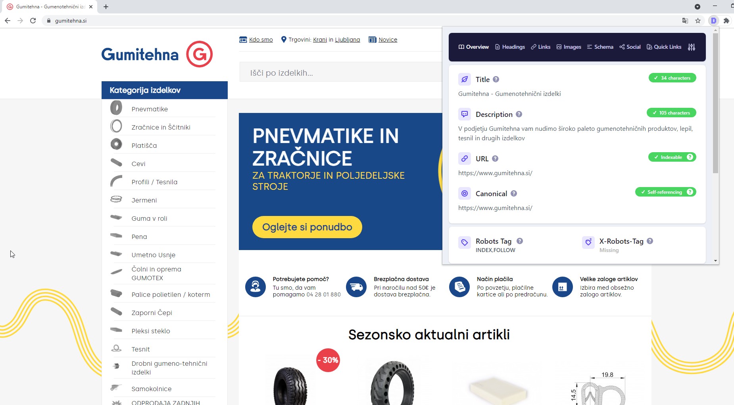Image resolution: width=734 pixels, height=405 pixels.
Task: Open the browser downloads chevron menu
Action: click(x=697, y=6)
